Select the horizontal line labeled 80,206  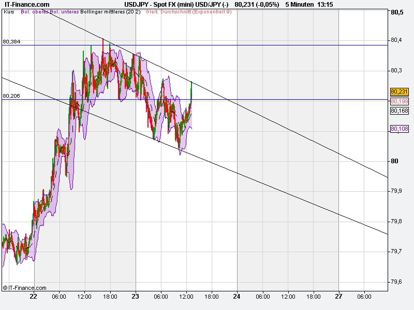click(259, 98)
